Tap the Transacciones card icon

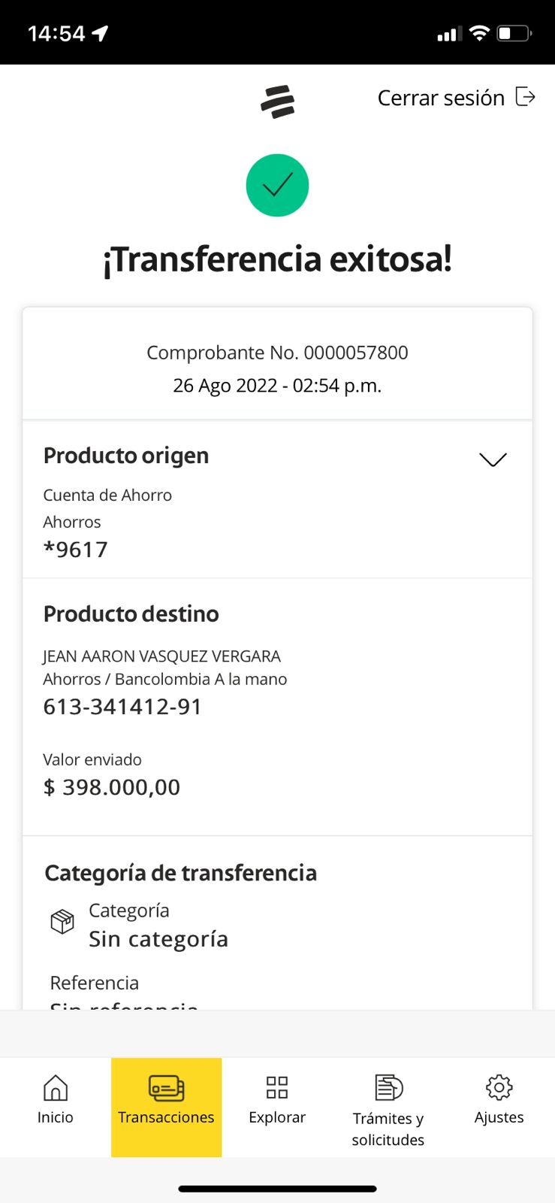166,1087
